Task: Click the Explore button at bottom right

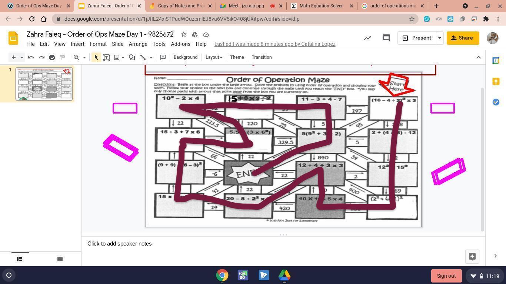Action: [472, 257]
